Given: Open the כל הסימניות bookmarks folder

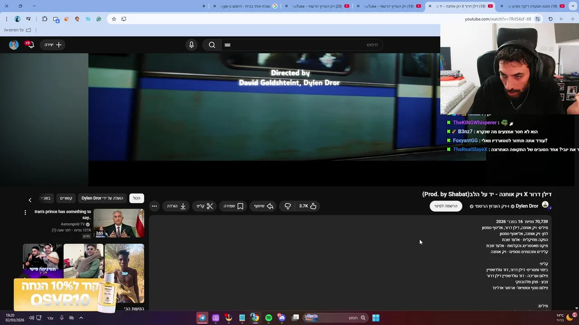Looking at the screenshot, I should point(18,30).
